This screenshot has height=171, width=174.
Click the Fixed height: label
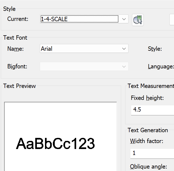[147, 98]
